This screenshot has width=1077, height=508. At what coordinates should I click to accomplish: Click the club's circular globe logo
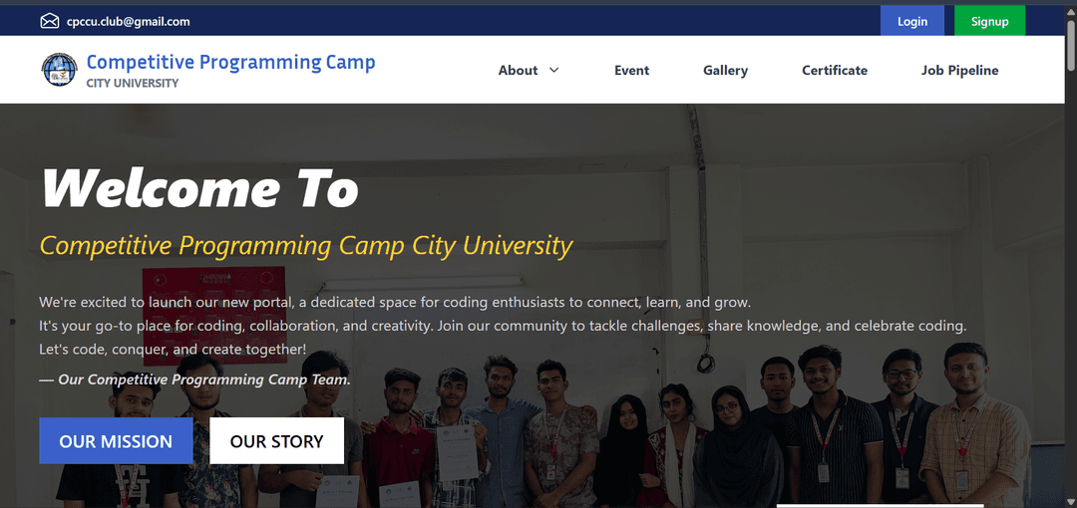(x=59, y=70)
